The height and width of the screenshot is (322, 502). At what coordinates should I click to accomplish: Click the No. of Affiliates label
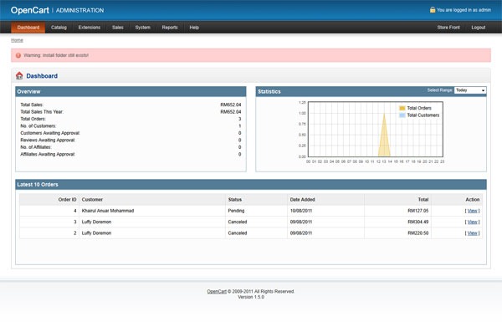click(36, 147)
